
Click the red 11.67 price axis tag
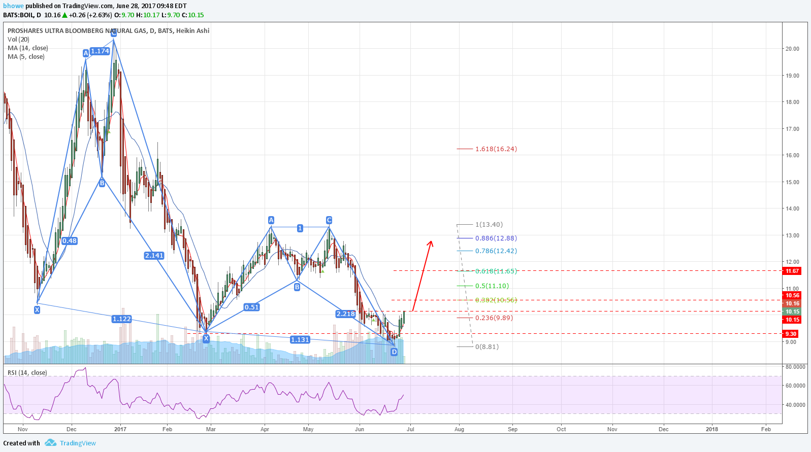pyautogui.click(x=792, y=271)
